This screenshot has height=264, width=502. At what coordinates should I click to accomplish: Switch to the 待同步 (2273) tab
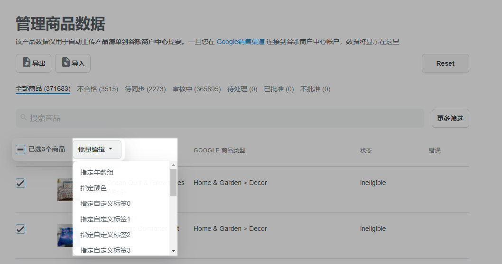click(x=145, y=89)
